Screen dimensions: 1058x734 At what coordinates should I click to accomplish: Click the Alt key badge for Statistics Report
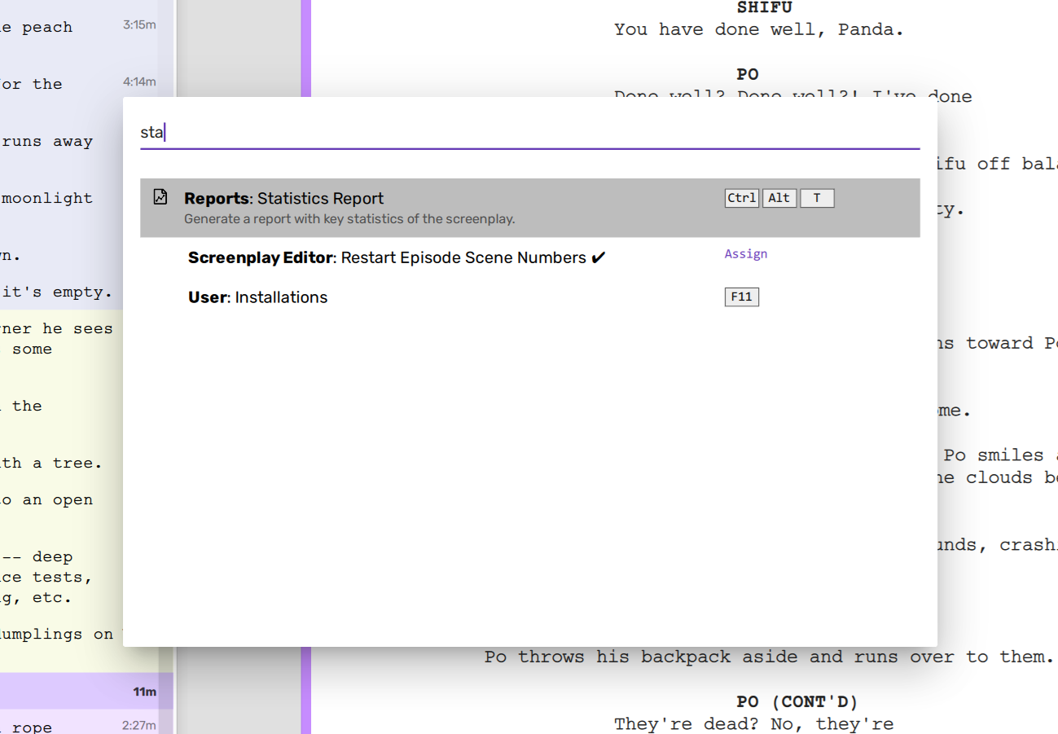[779, 198]
